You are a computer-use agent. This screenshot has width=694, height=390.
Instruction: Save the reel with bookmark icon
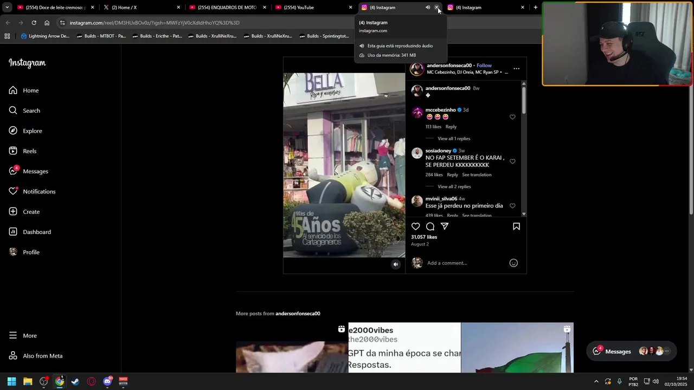point(516,226)
